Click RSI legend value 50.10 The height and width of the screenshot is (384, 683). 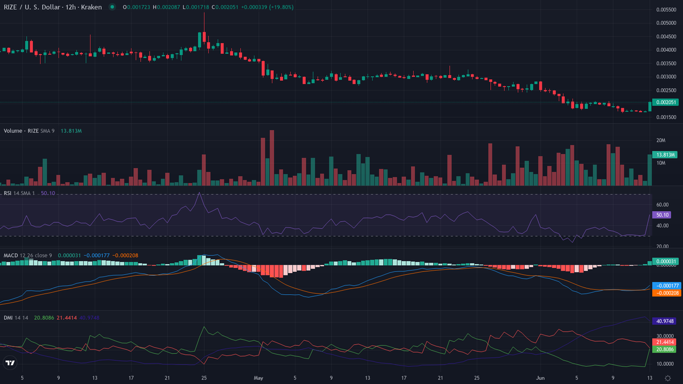48,193
